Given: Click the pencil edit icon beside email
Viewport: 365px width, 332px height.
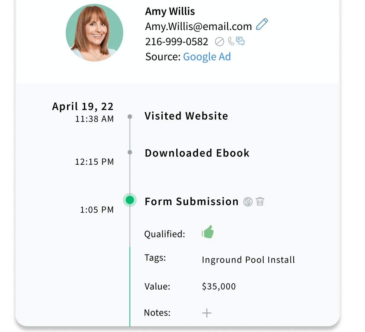Looking at the screenshot, I should coord(262,24).
